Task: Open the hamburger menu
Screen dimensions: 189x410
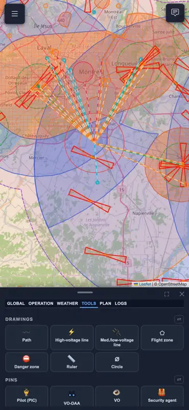Action: point(15,14)
